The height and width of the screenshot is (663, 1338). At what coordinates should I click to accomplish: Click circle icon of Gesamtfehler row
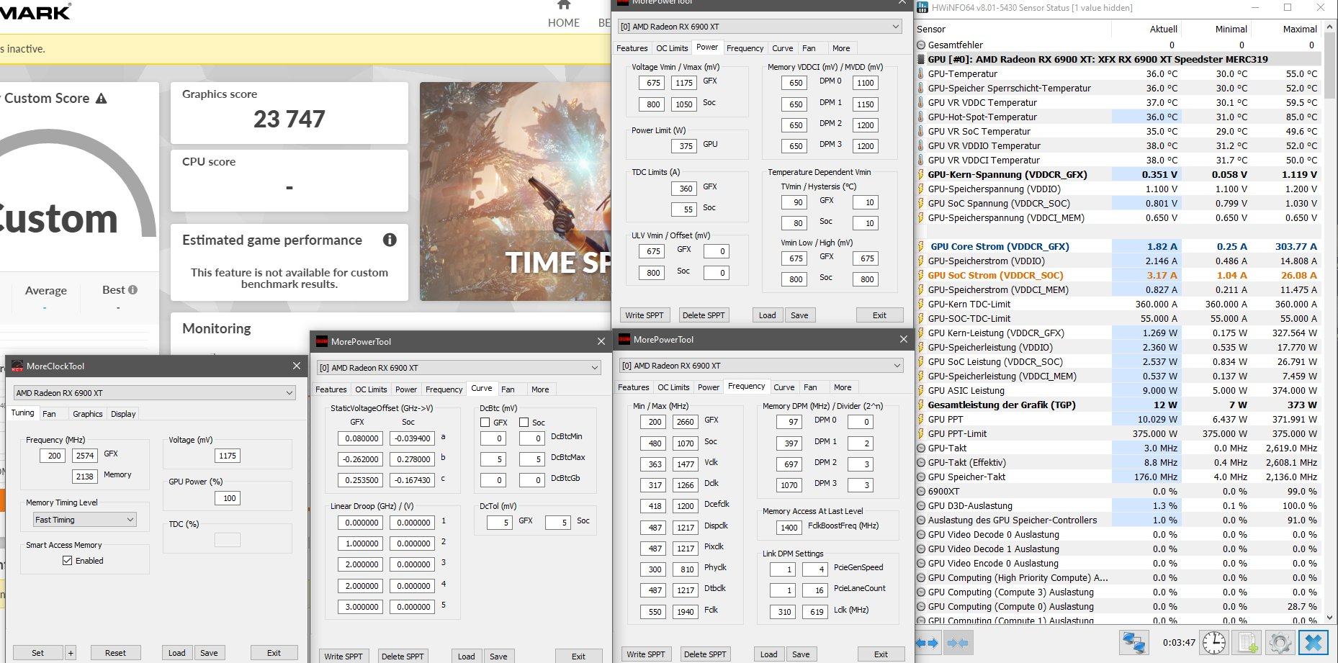tap(921, 45)
